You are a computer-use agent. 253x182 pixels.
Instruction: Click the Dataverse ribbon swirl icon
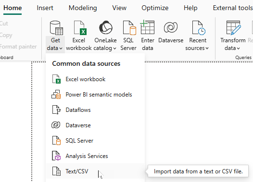pyautogui.click(x=171, y=27)
